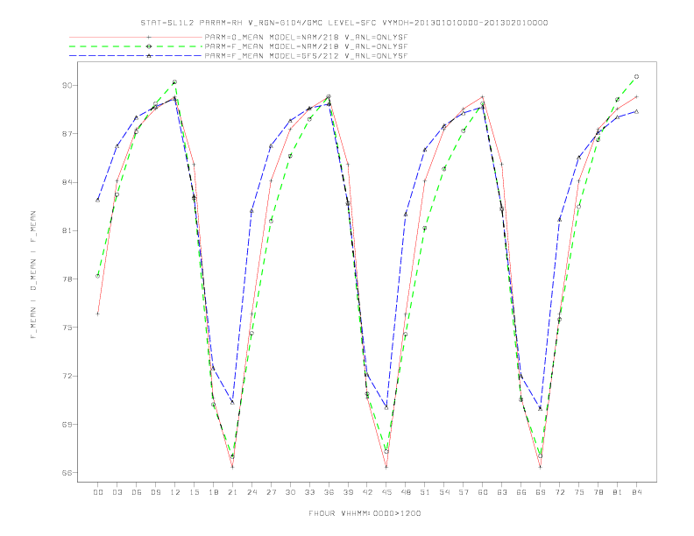Click x-axis forecast hour label 24
694x536 pixels.
point(251,492)
